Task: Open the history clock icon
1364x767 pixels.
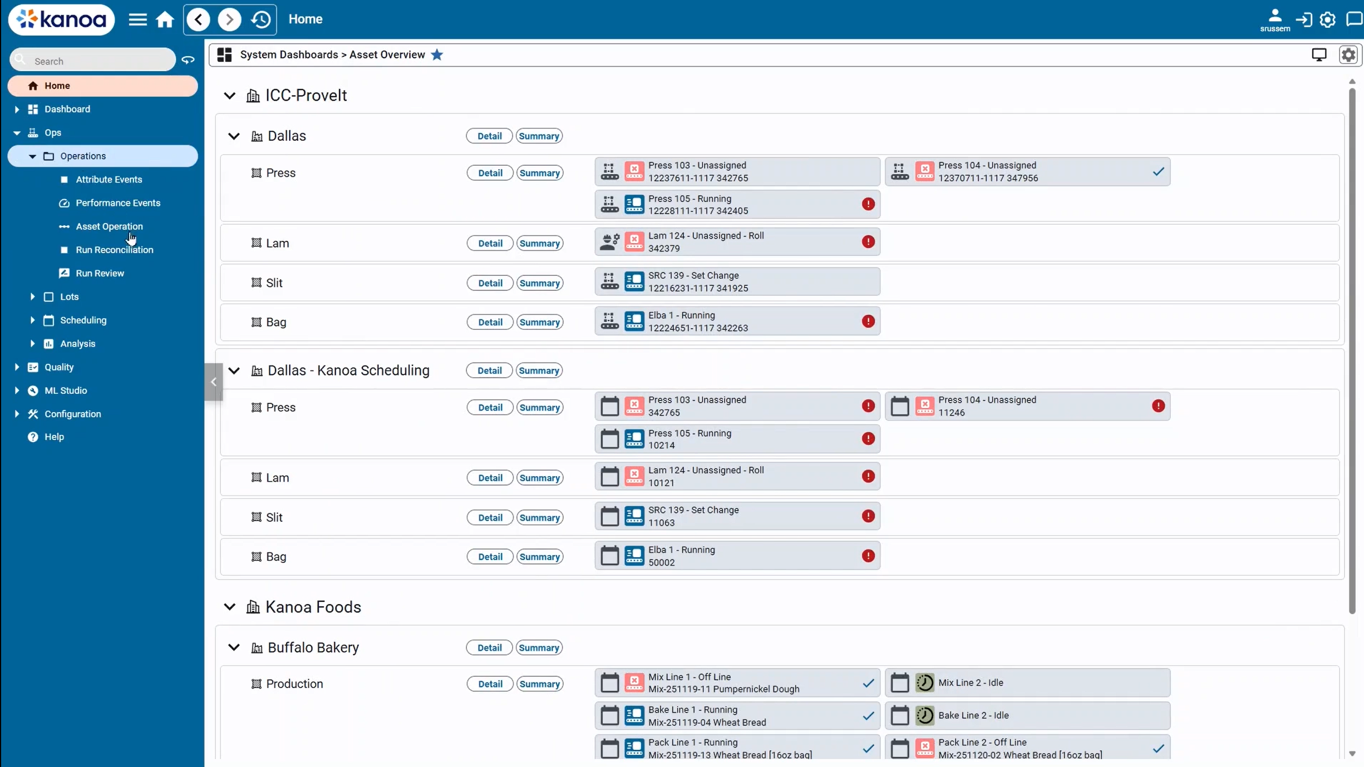Action: pyautogui.click(x=260, y=19)
